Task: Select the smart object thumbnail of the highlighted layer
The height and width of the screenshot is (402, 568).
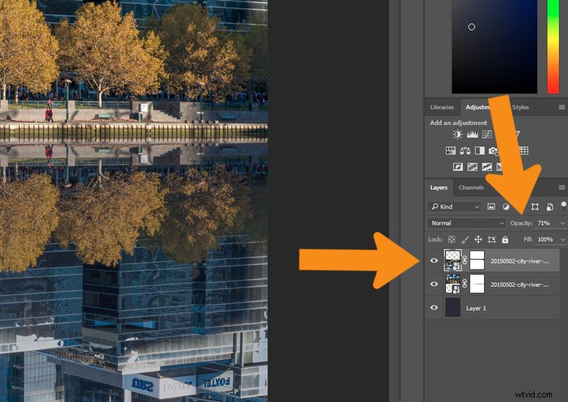Action: pos(453,260)
